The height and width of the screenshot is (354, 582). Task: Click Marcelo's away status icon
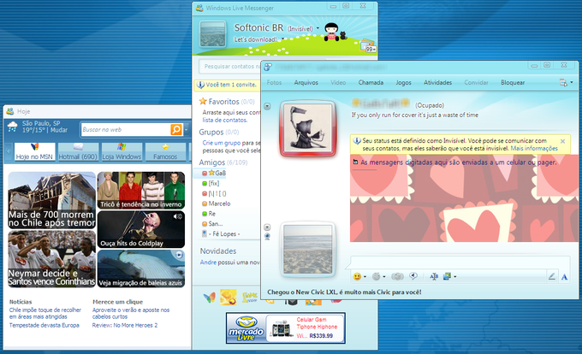[205, 204]
